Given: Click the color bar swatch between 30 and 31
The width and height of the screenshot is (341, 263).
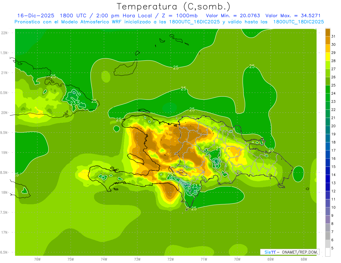Looking at the screenshot, I should coord(328,40).
